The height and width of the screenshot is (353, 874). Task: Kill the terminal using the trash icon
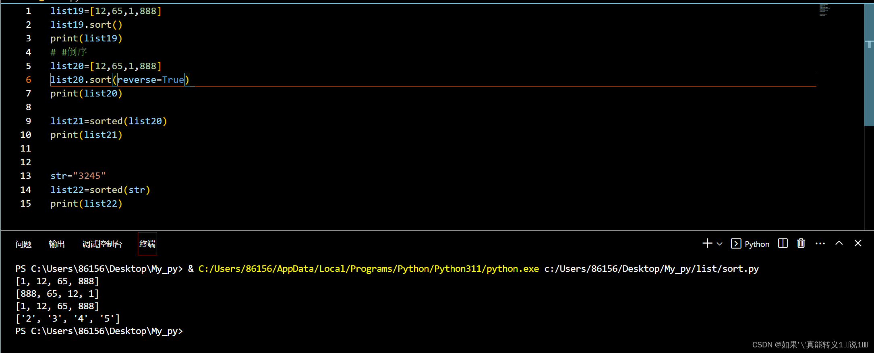801,244
